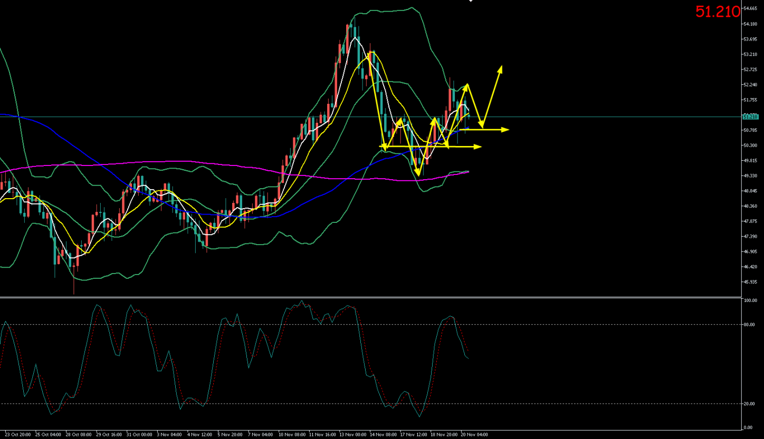Click the highlighted 51.210 price axis tag
The height and width of the screenshot is (439, 764).
750,116
